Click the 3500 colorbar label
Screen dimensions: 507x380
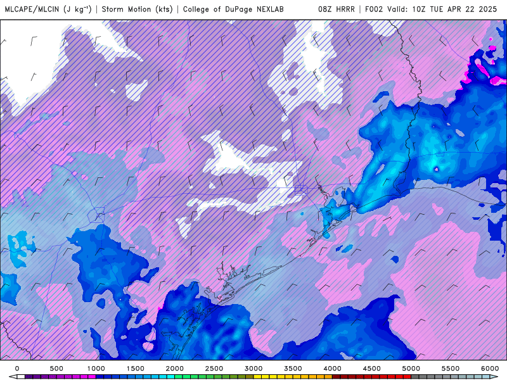pyautogui.click(x=293, y=369)
